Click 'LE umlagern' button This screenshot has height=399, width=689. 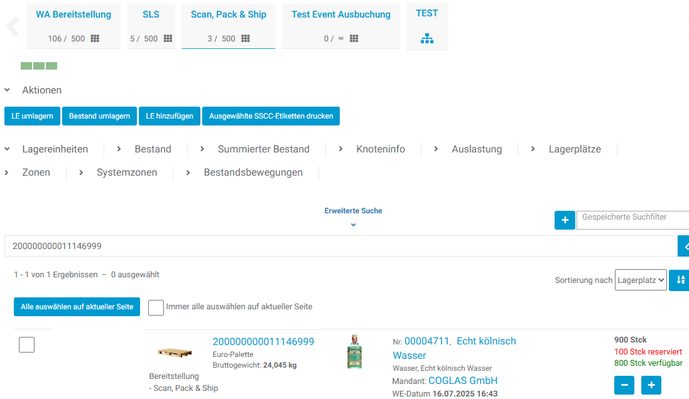[32, 116]
